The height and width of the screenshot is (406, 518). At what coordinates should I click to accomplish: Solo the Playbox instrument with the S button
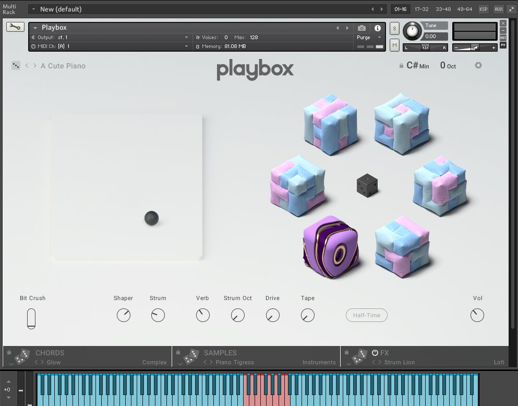(394, 28)
